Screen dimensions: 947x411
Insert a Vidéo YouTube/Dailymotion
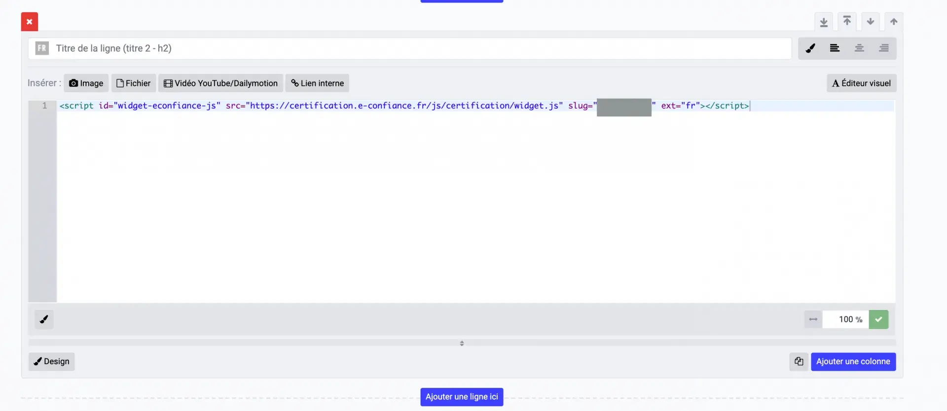(x=221, y=83)
